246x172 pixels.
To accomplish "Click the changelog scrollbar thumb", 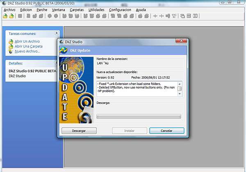I will (x=180, y=89).
